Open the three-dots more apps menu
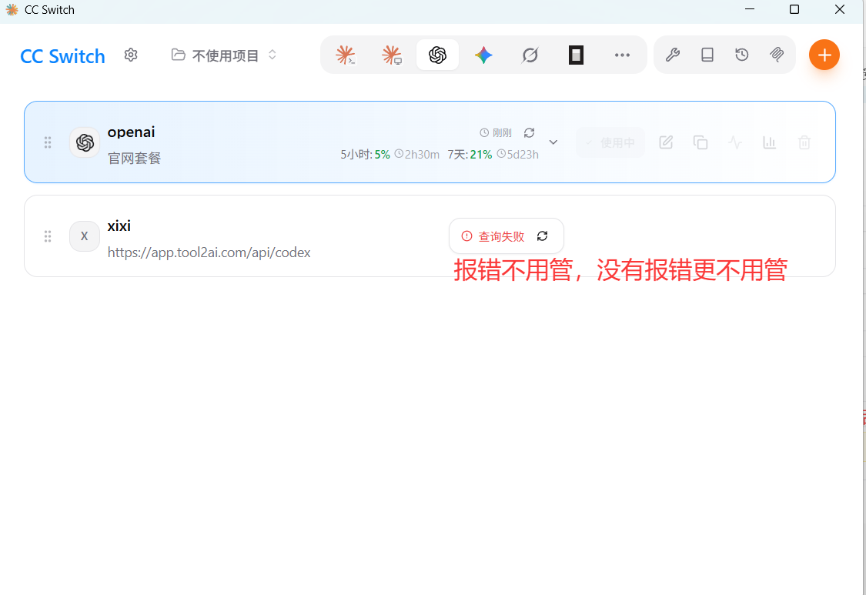Viewport: 866px width, 595px height. (623, 55)
